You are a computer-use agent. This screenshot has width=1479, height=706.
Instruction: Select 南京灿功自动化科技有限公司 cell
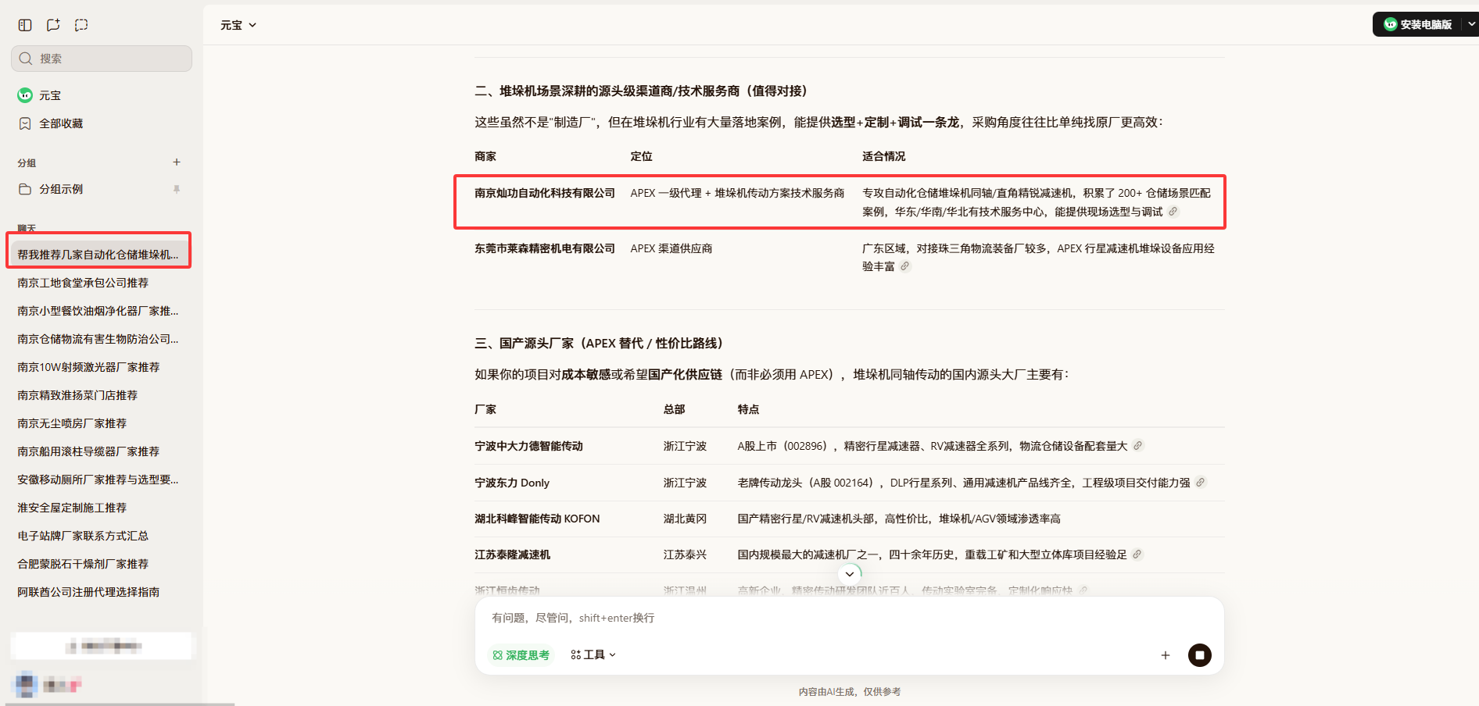pyautogui.click(x=545, y=193)
